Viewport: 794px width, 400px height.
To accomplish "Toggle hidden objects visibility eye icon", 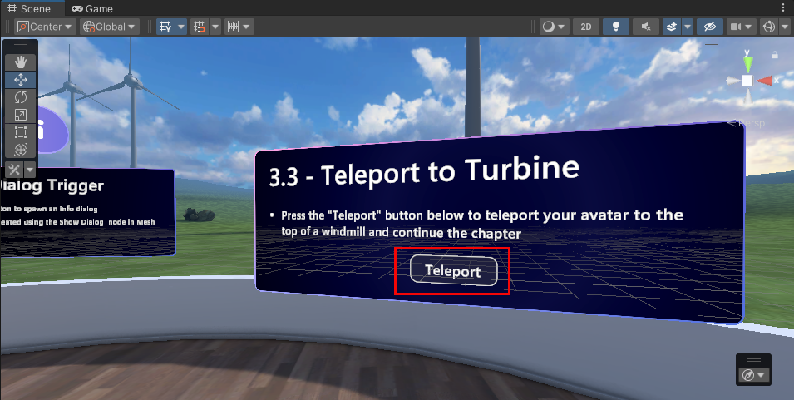I will coord(710,27).
